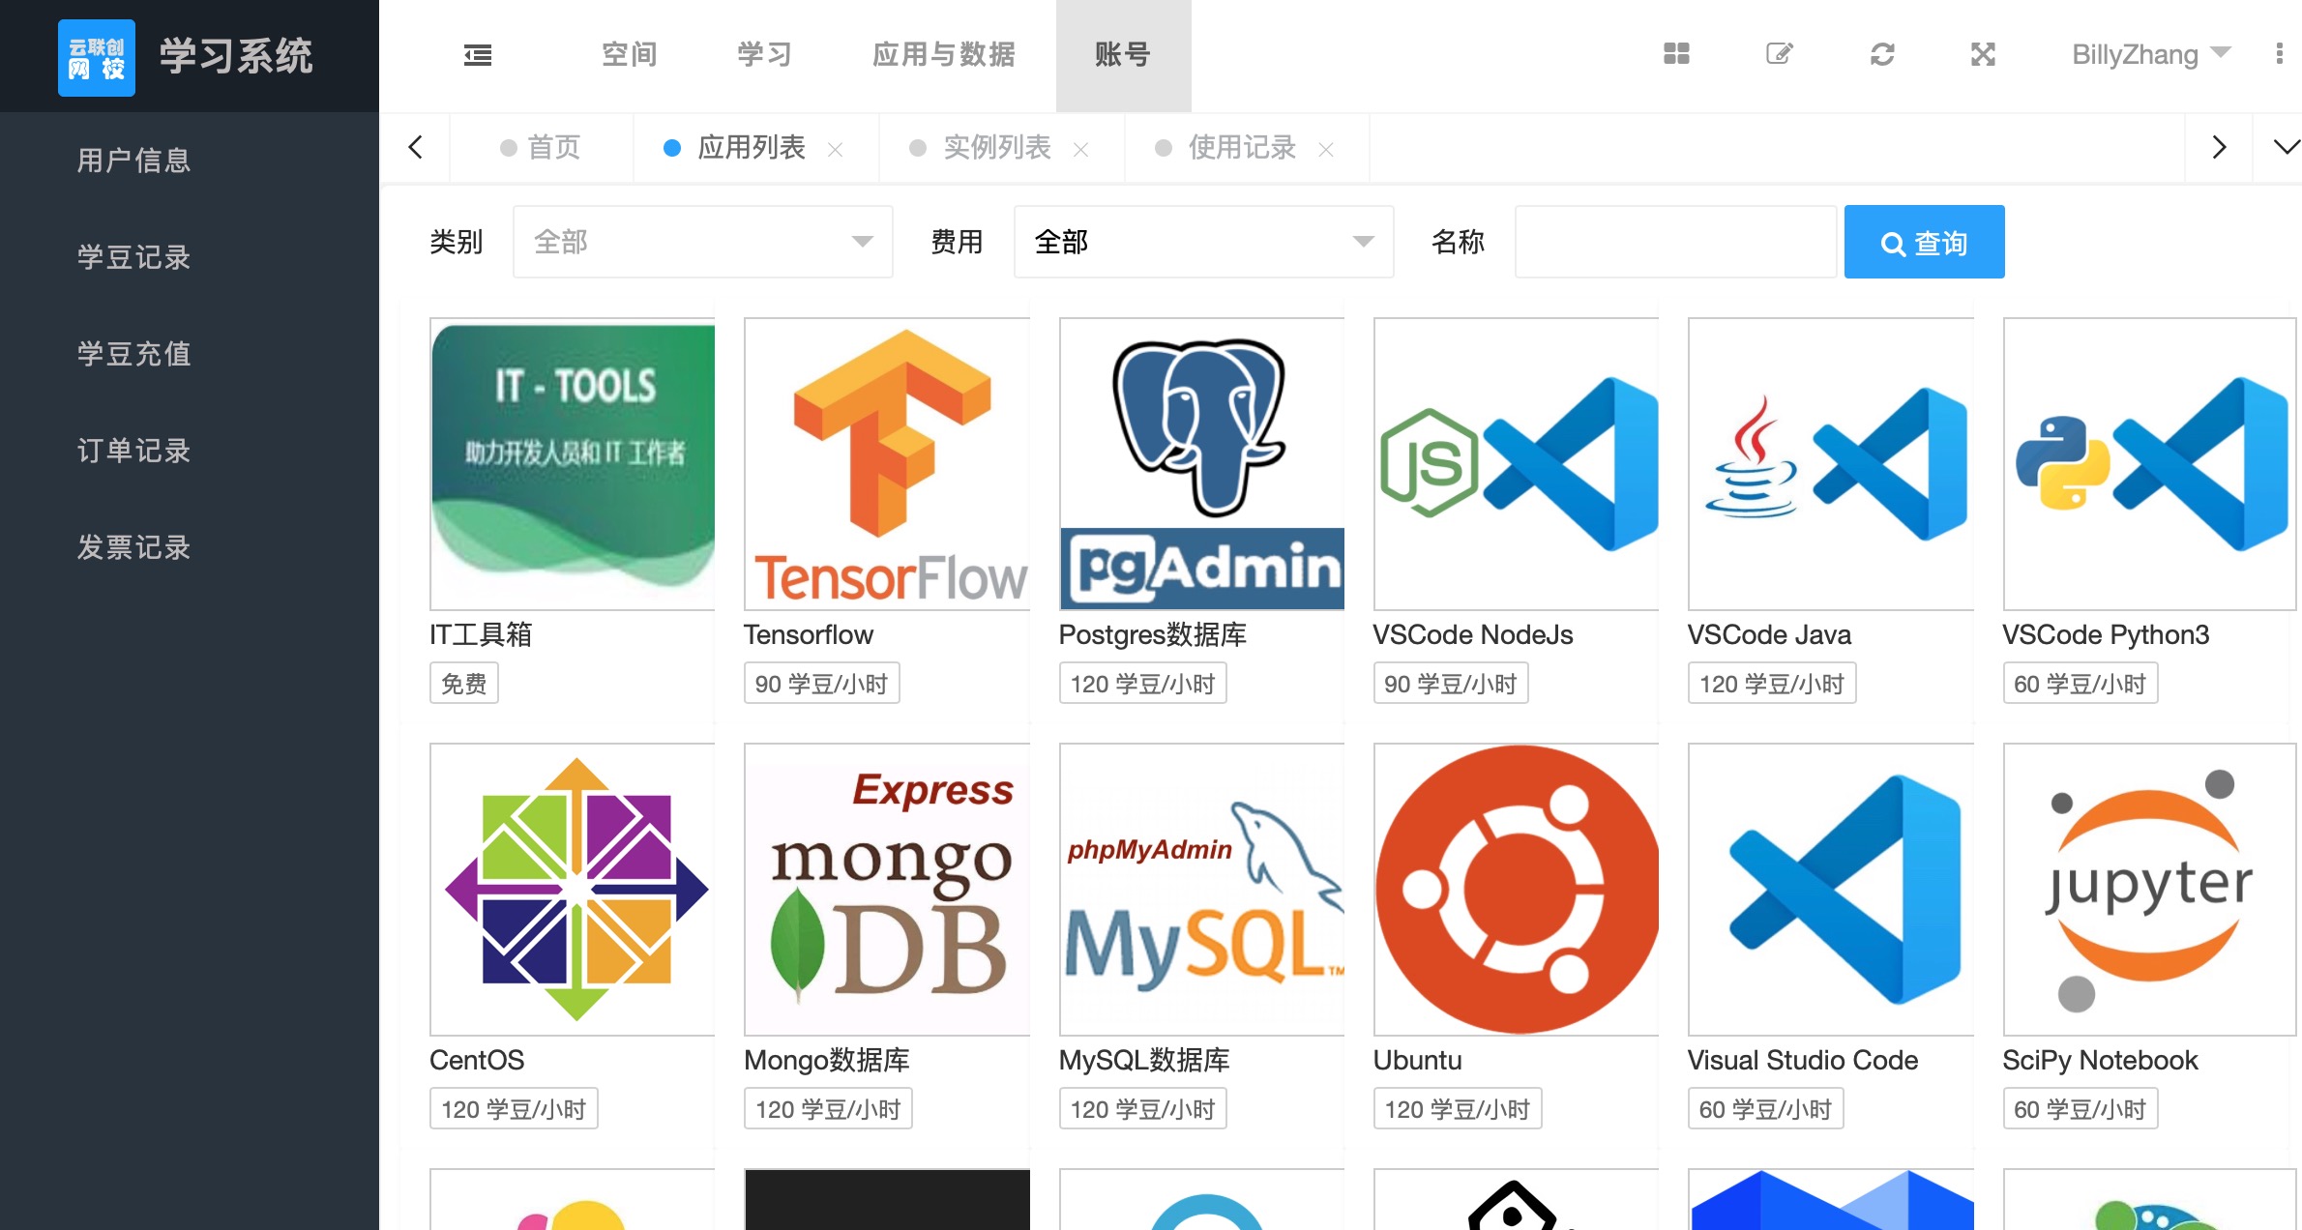2302x1230 pixels.
Task: Click the 60 学豆/小时 tag under VSCode Python3
Action: coord(2081,684)
